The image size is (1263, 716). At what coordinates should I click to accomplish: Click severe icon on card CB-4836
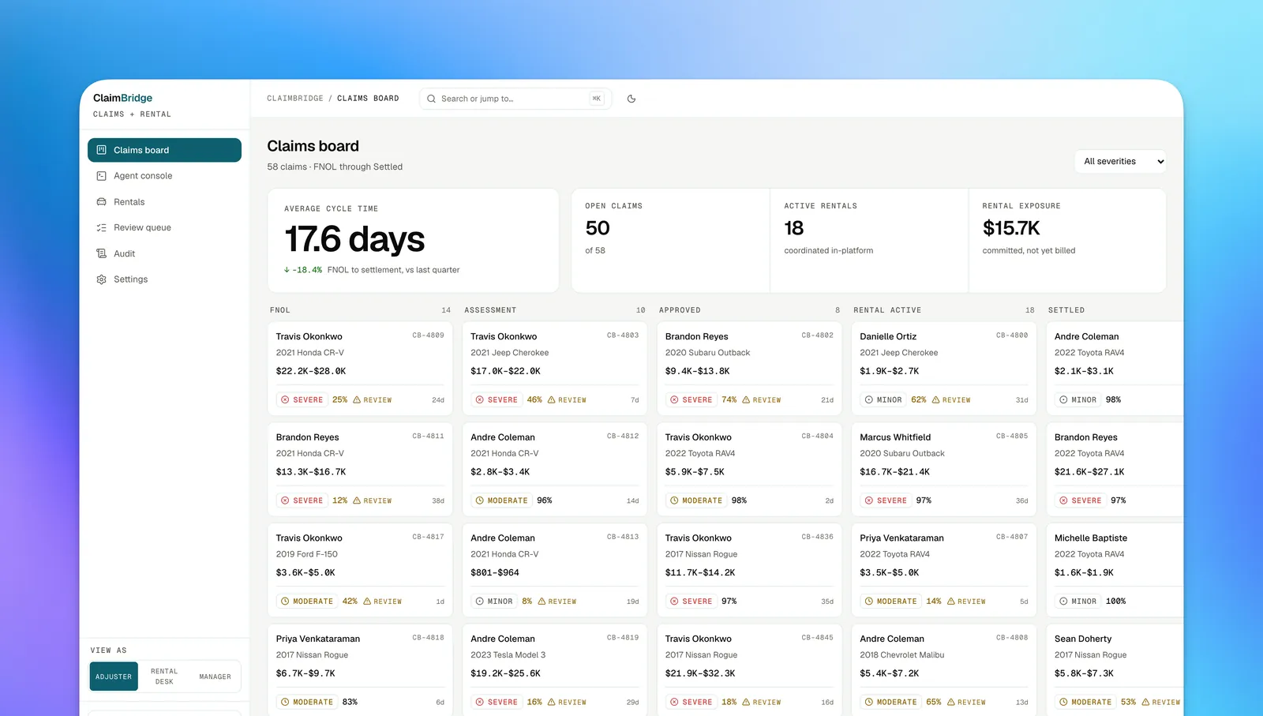coord(674,602)
